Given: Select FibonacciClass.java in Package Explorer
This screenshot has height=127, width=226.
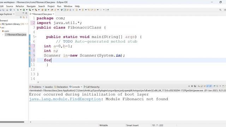Looking at the screenshot, I should [16, 35].
